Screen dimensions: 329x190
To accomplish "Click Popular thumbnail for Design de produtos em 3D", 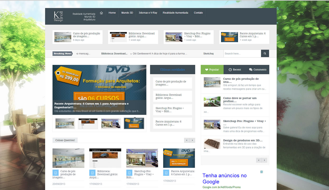I will coord(212,144).
